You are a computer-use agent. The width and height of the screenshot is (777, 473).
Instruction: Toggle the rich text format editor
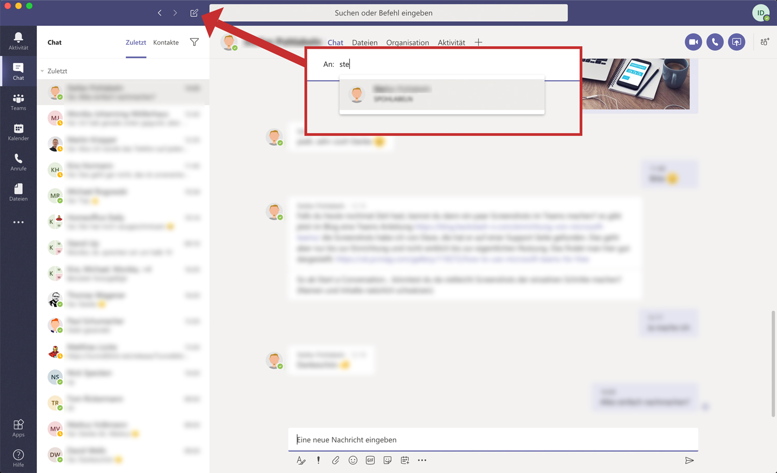click(x=301, y=460)
